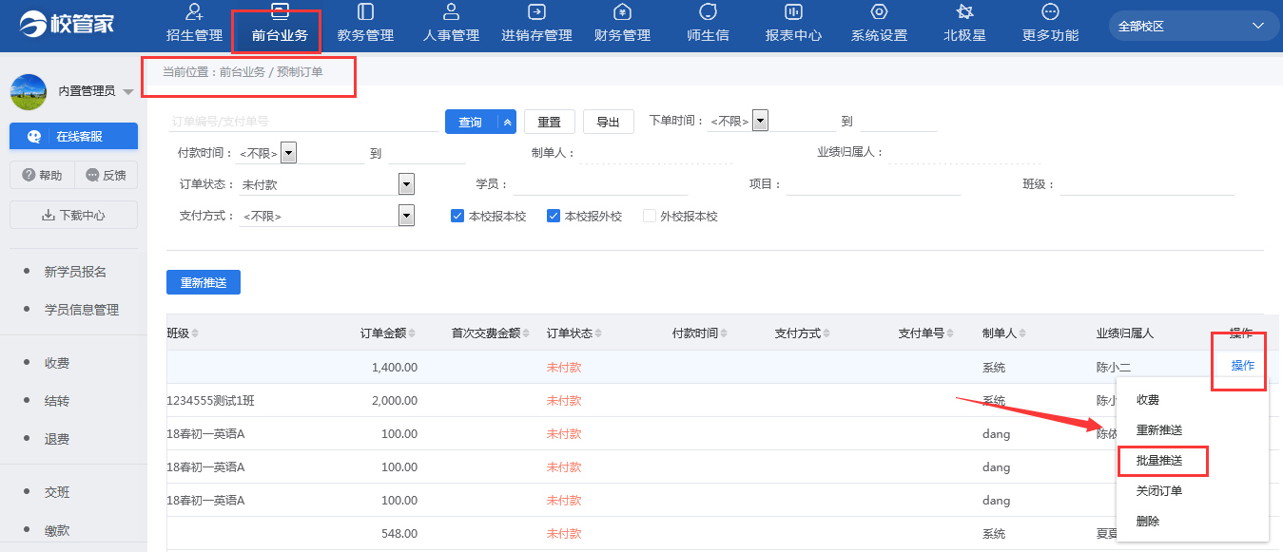Open the 财务管理 module
1283x552 pixels.
[x=622, y=24]
